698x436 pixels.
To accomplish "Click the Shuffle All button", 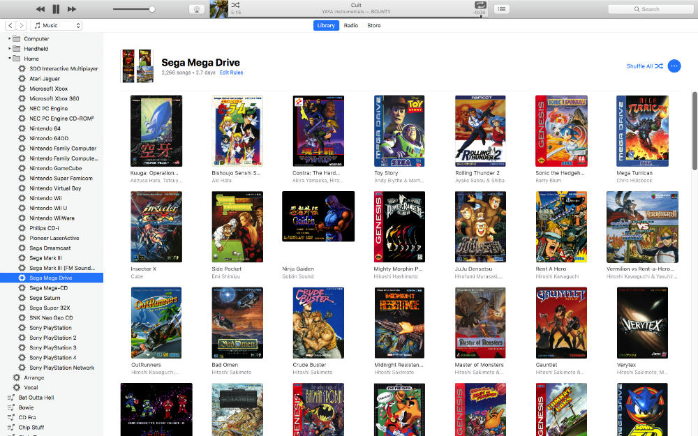I will tap(644, 66).
